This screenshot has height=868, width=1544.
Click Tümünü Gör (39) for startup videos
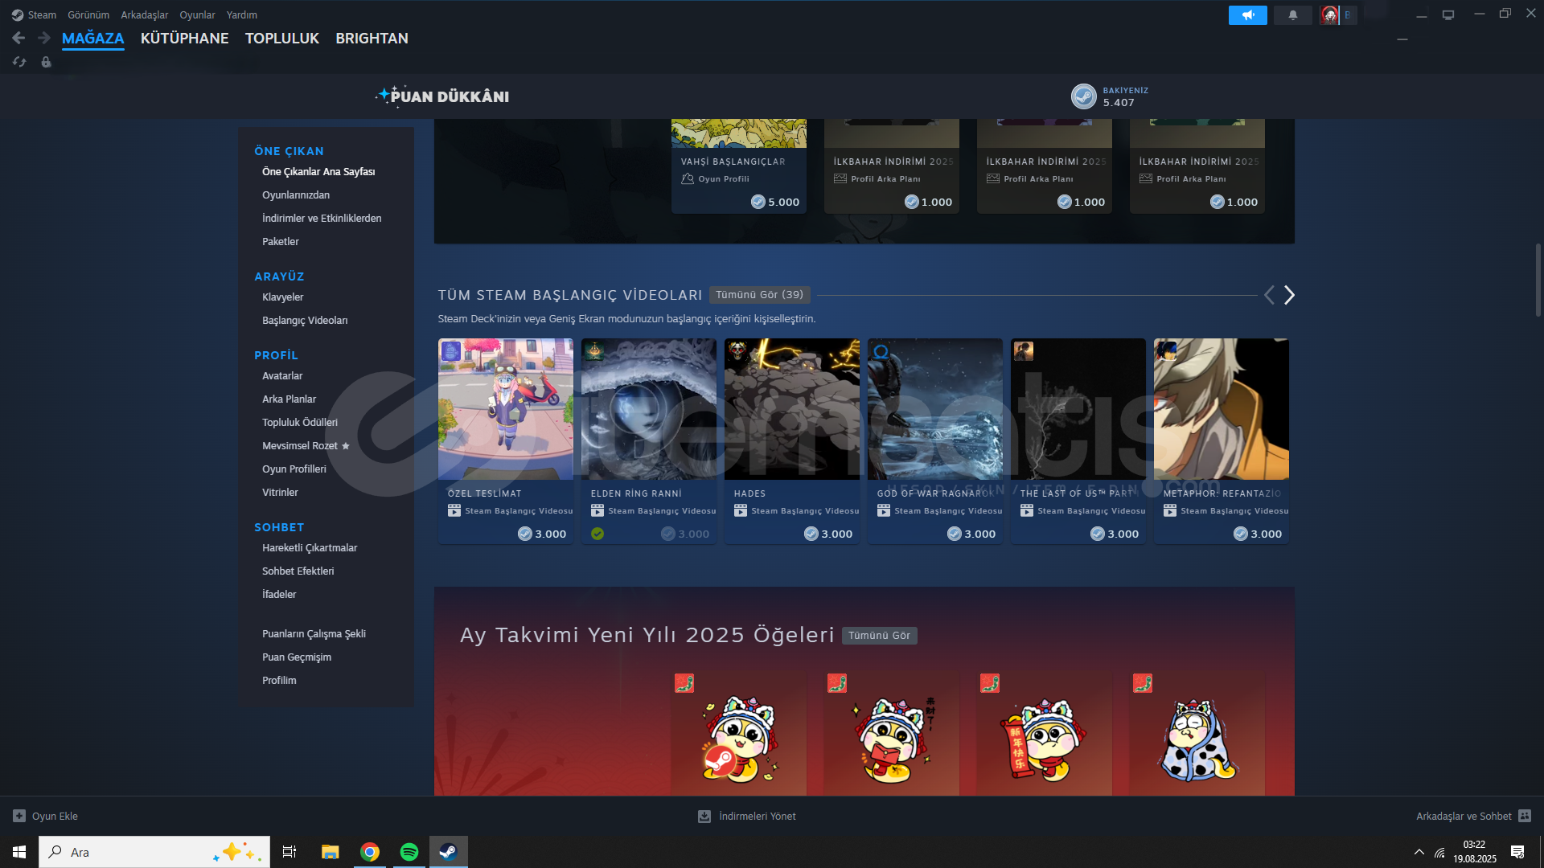click(x=759, y=295)
